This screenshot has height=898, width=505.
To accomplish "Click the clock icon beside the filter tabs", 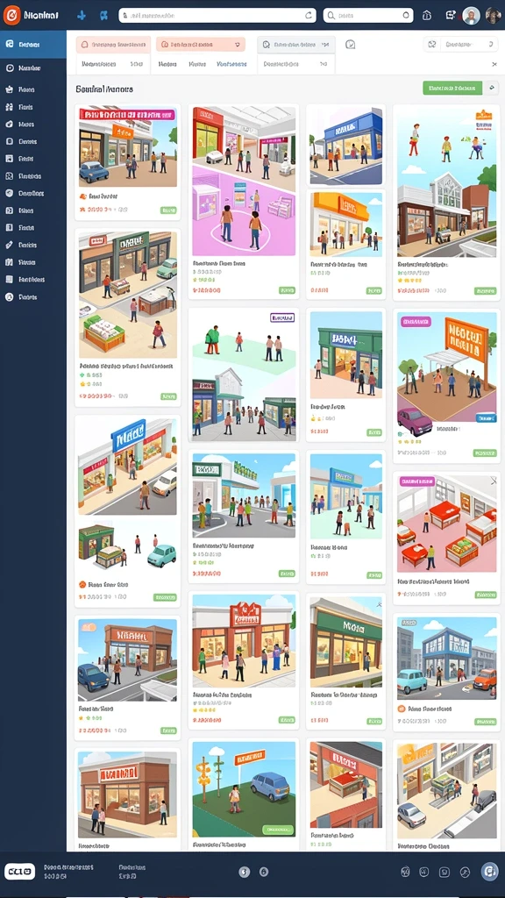I will (351, 44).
